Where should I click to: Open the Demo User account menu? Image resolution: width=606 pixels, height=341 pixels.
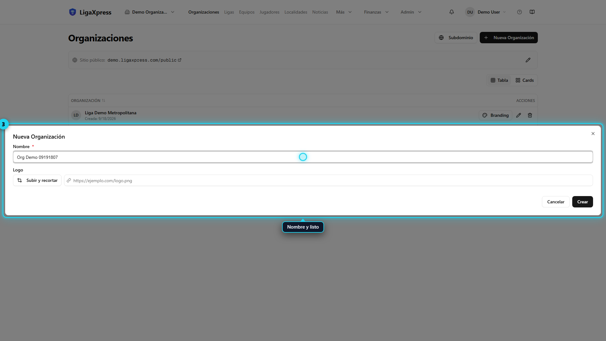(x=485, y=12)
